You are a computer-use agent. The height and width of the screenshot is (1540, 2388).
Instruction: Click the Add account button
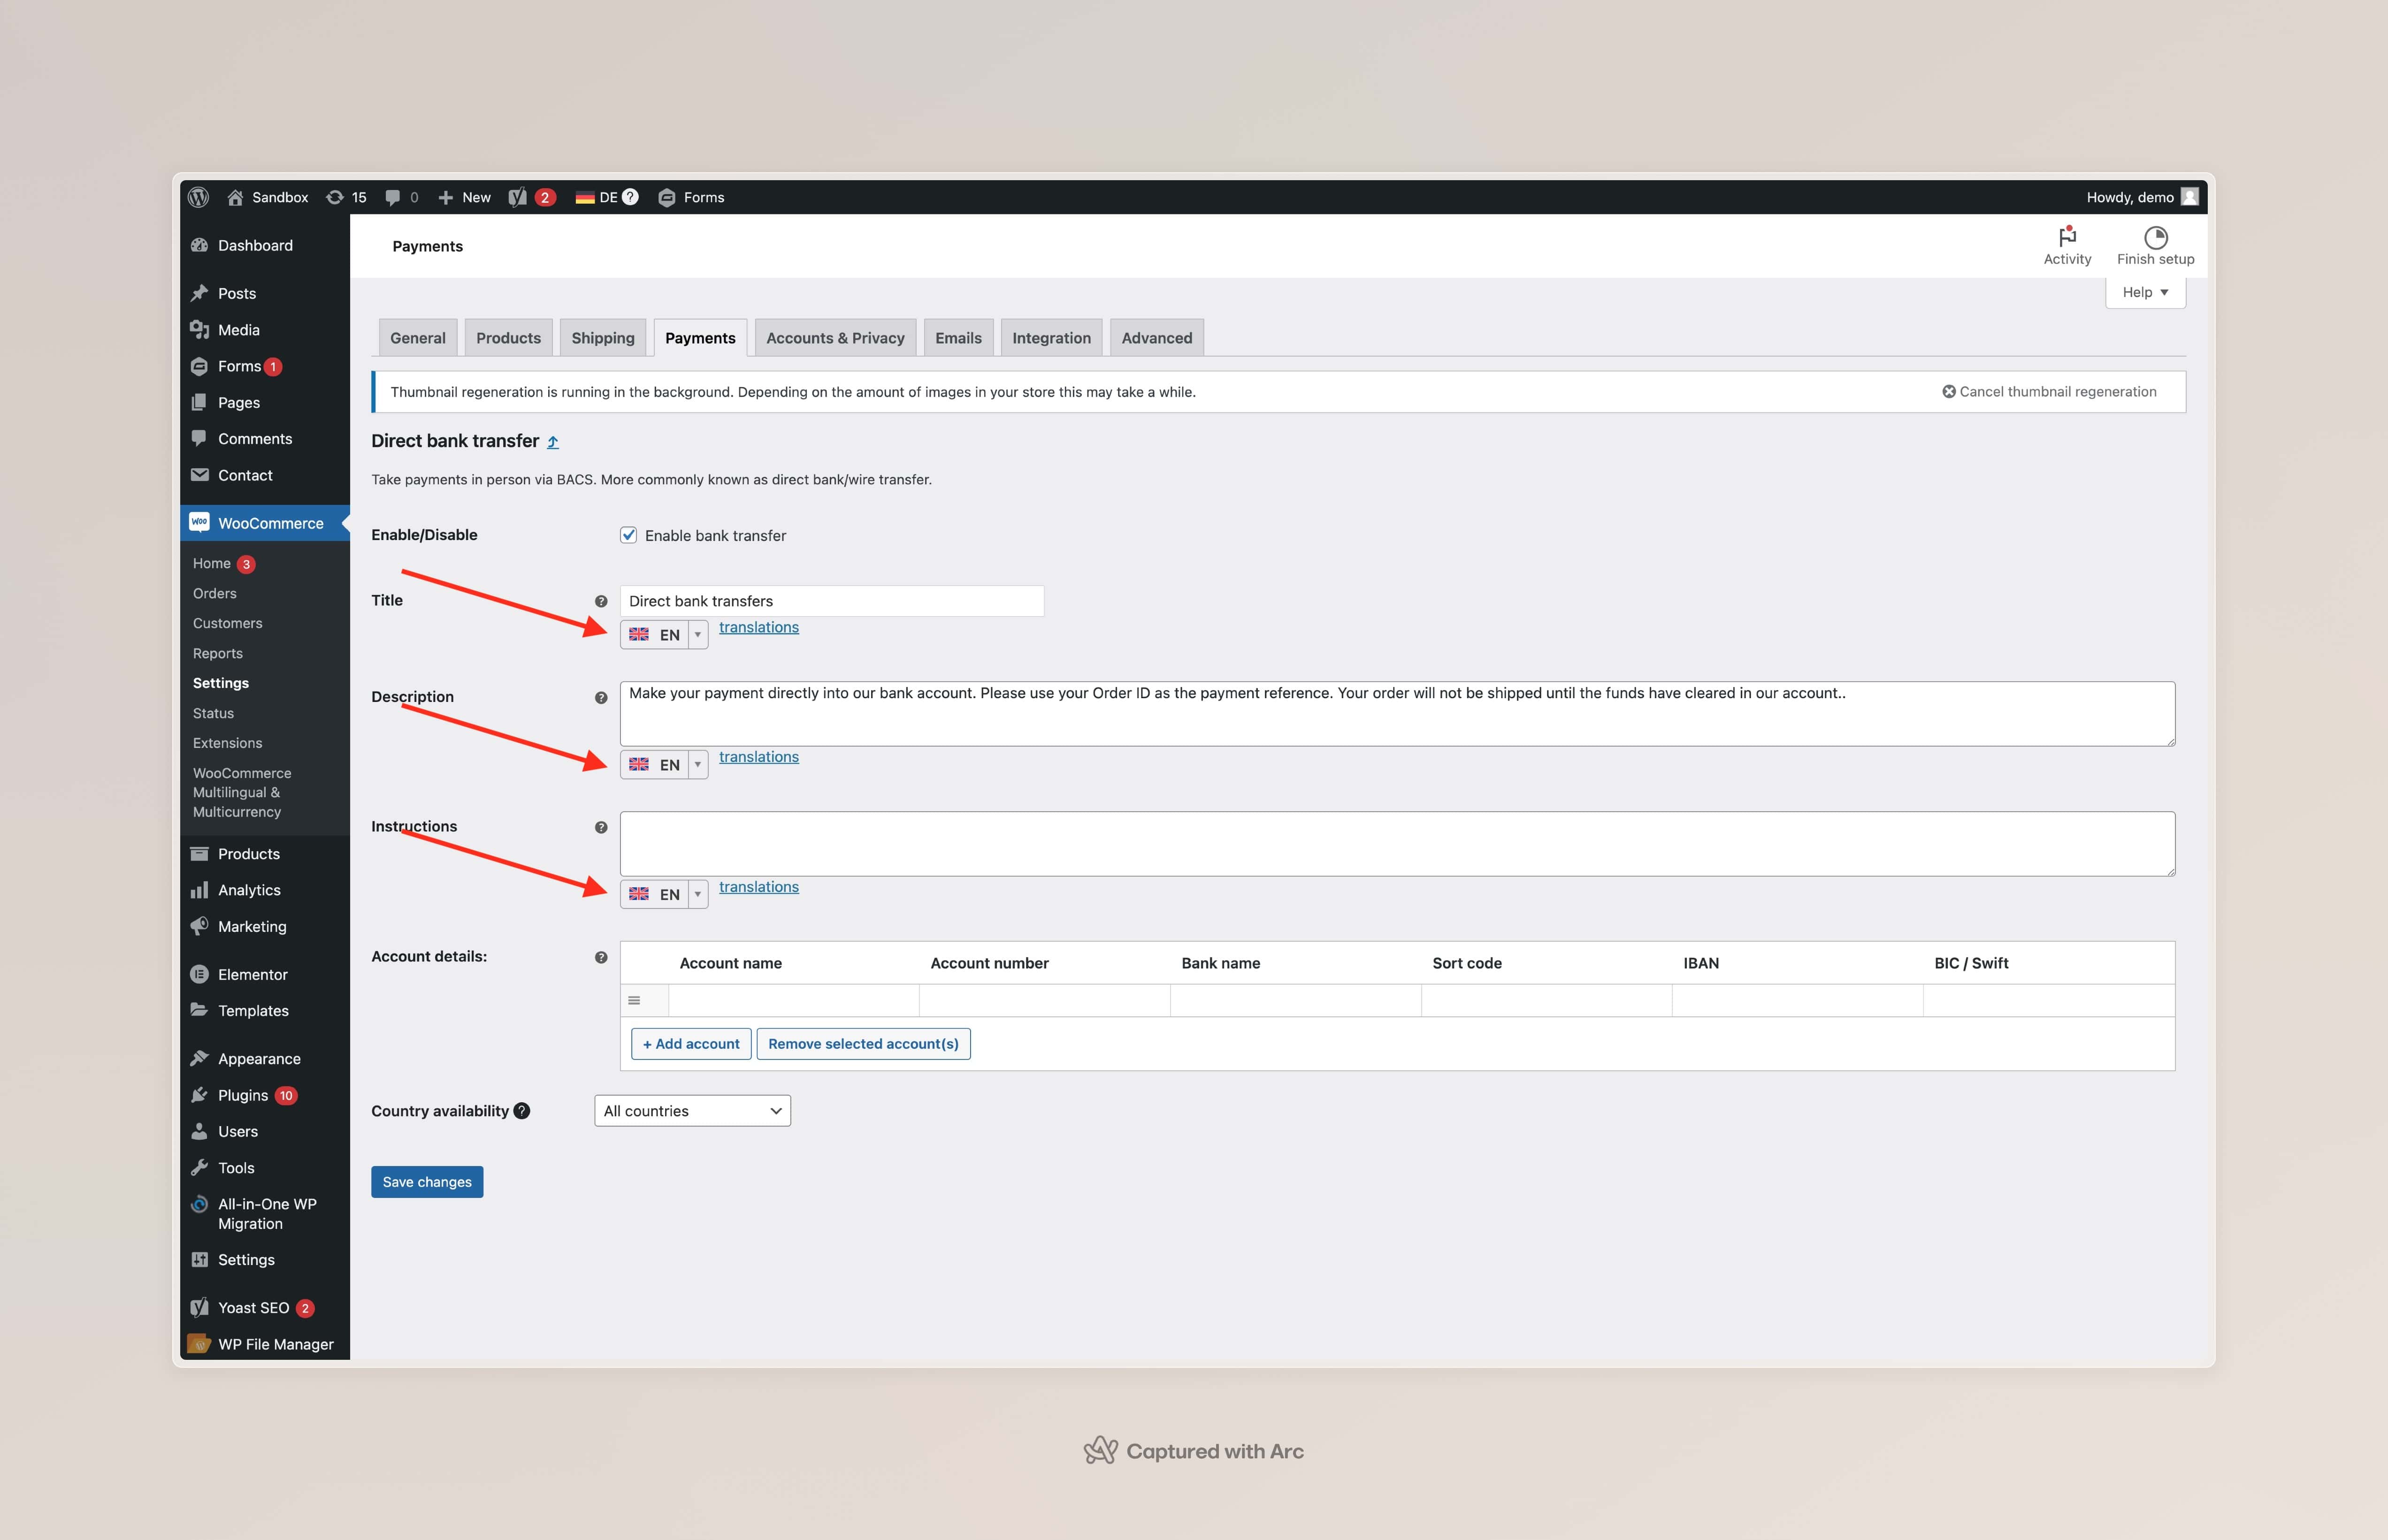click(x=691, y=1044)
